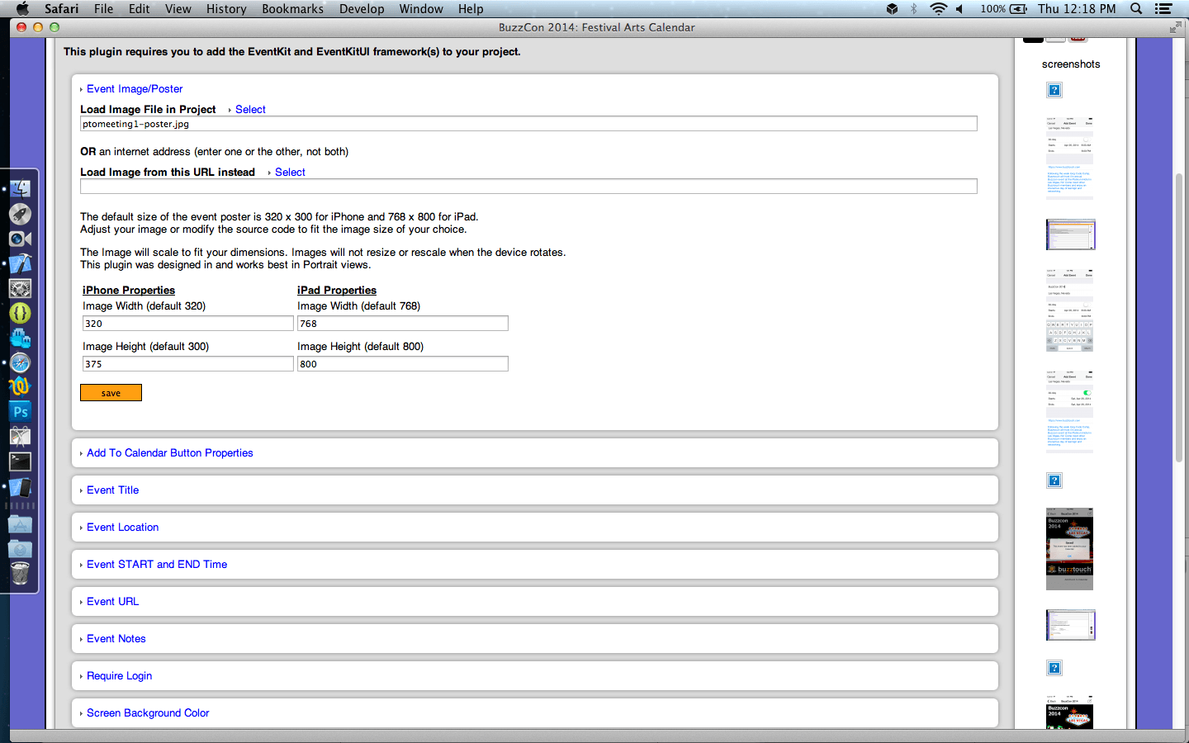1189x743 pixels.
Task: Click iPad Image Height field showing 800
Action: coord(403,364)
